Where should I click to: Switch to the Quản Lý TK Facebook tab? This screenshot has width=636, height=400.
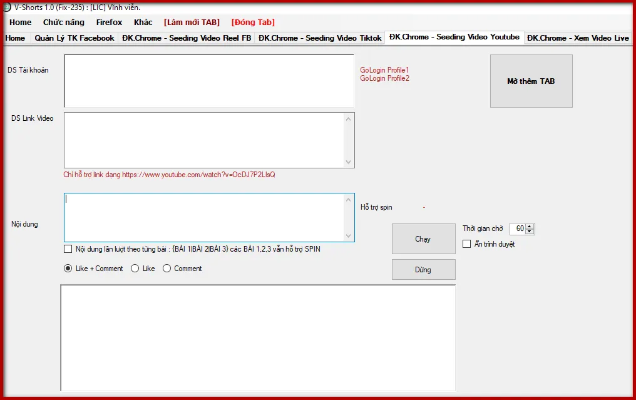[x=74, y=38]
